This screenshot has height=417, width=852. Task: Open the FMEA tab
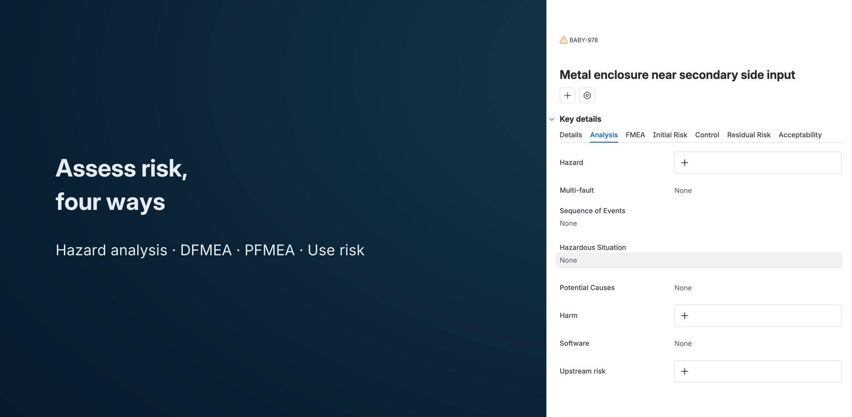pos(635,135)
